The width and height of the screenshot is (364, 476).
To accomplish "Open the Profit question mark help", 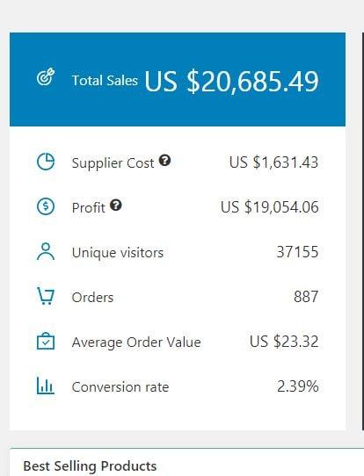I will coord(116,206).
